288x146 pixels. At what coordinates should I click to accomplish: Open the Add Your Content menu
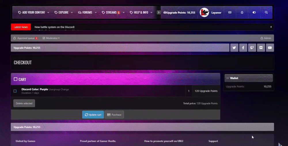[32, 12]
